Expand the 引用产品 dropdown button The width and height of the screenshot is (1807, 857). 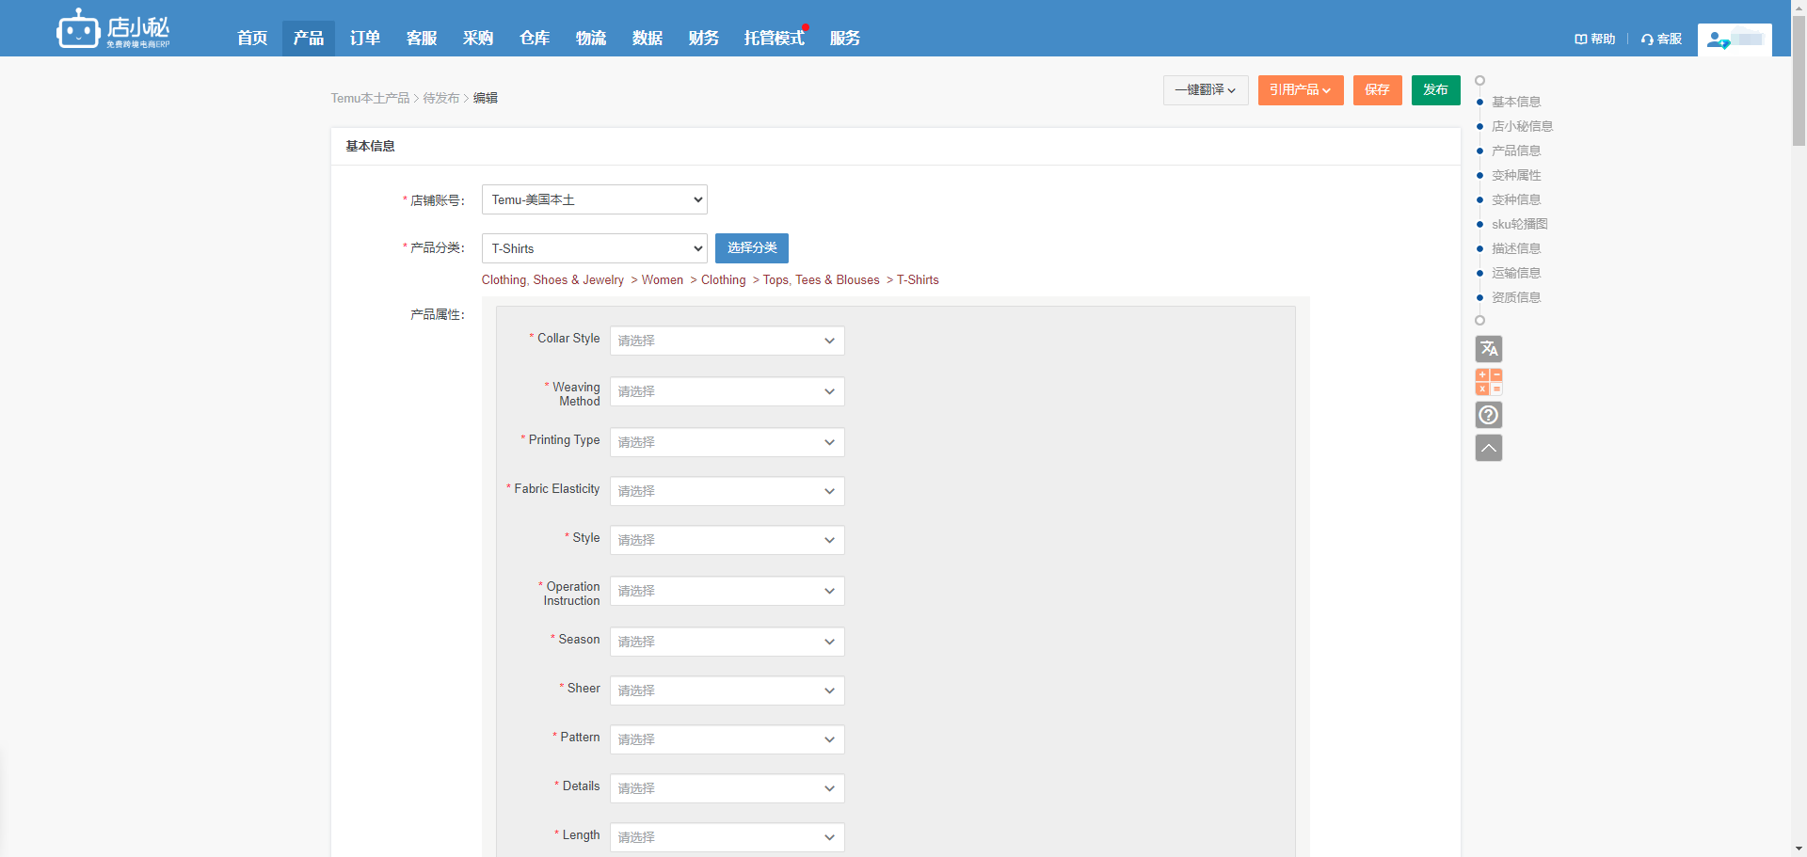(1301, 90)
